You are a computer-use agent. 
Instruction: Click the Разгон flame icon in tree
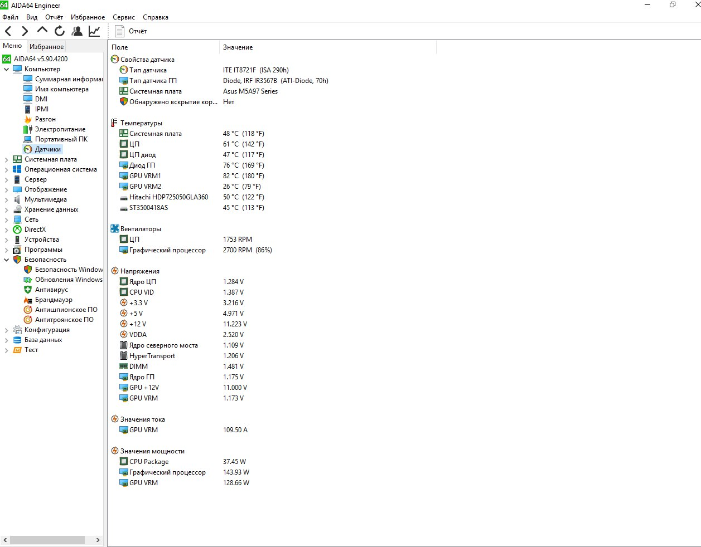tap(28, 119)
